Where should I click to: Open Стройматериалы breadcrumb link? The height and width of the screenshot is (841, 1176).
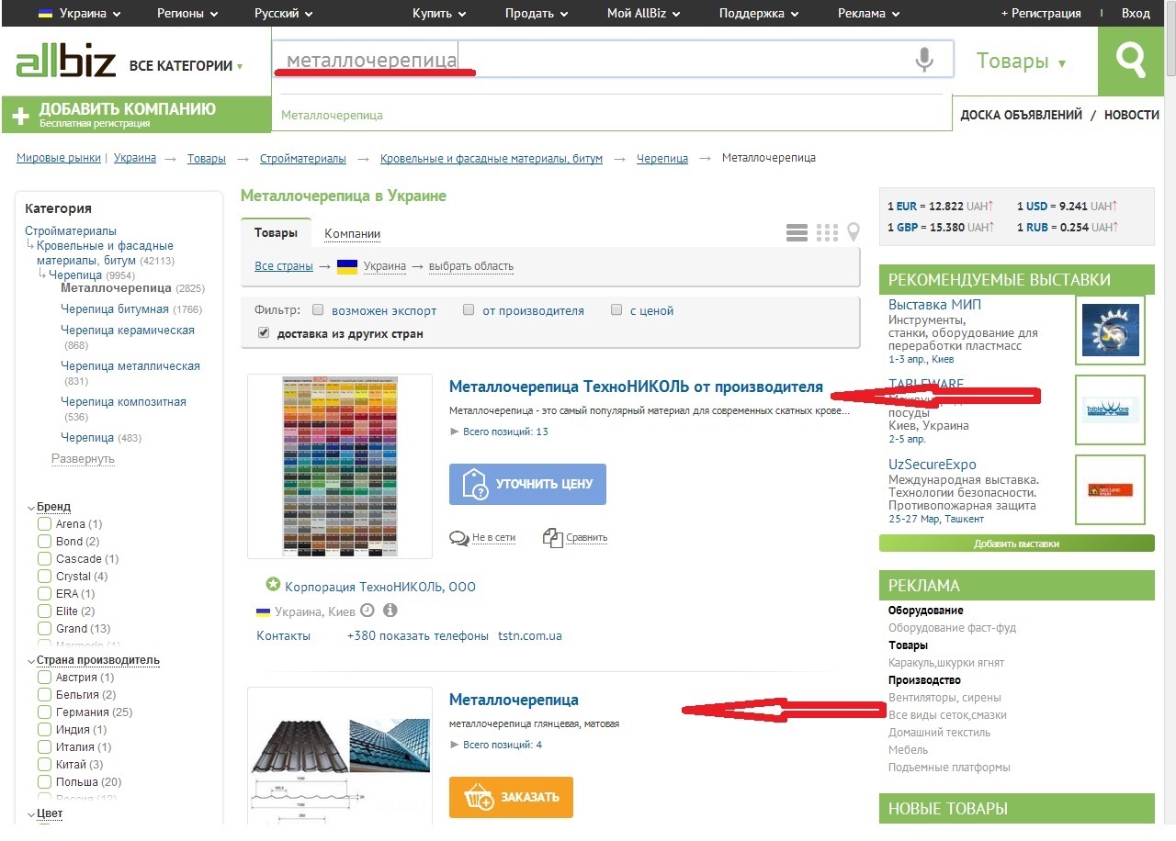pyautogui.click(x=303, y=158)
